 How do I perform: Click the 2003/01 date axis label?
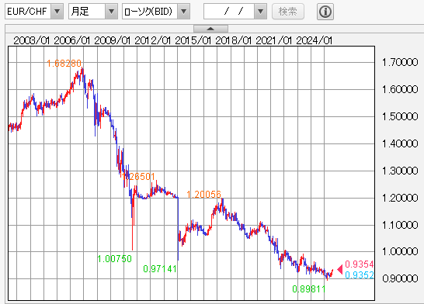(32, 40)
